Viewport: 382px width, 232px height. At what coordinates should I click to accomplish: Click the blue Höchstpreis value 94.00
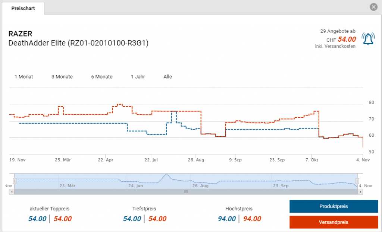227,219
